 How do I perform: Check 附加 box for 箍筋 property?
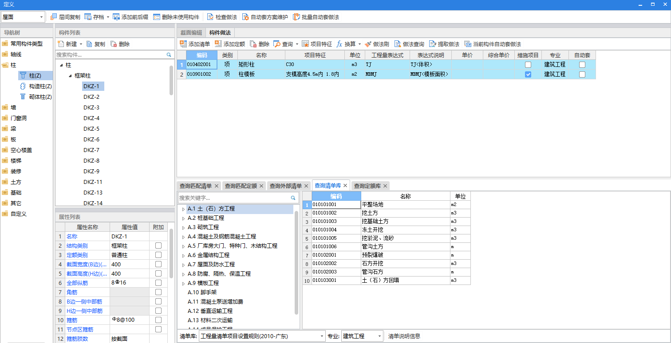tap(158, 320)
